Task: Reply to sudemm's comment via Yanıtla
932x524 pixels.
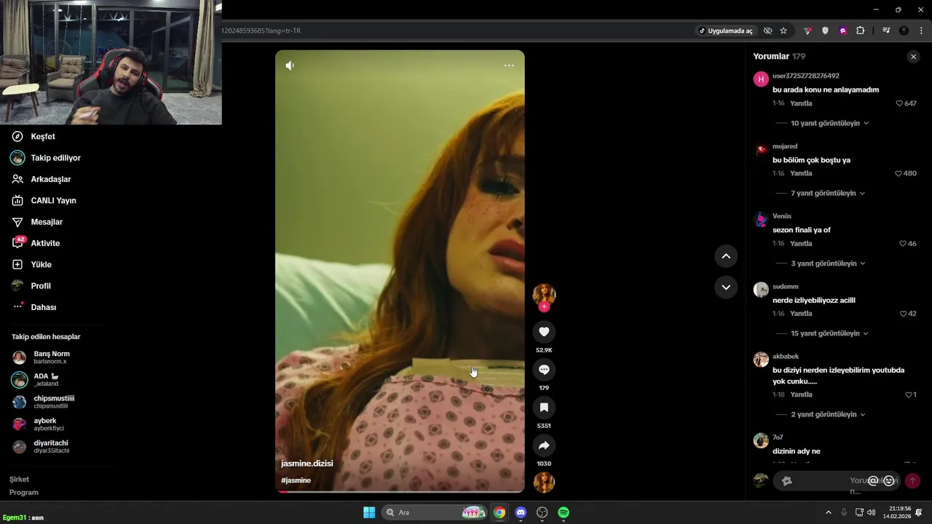Action: pyautogui.click(x=801, y=314)
